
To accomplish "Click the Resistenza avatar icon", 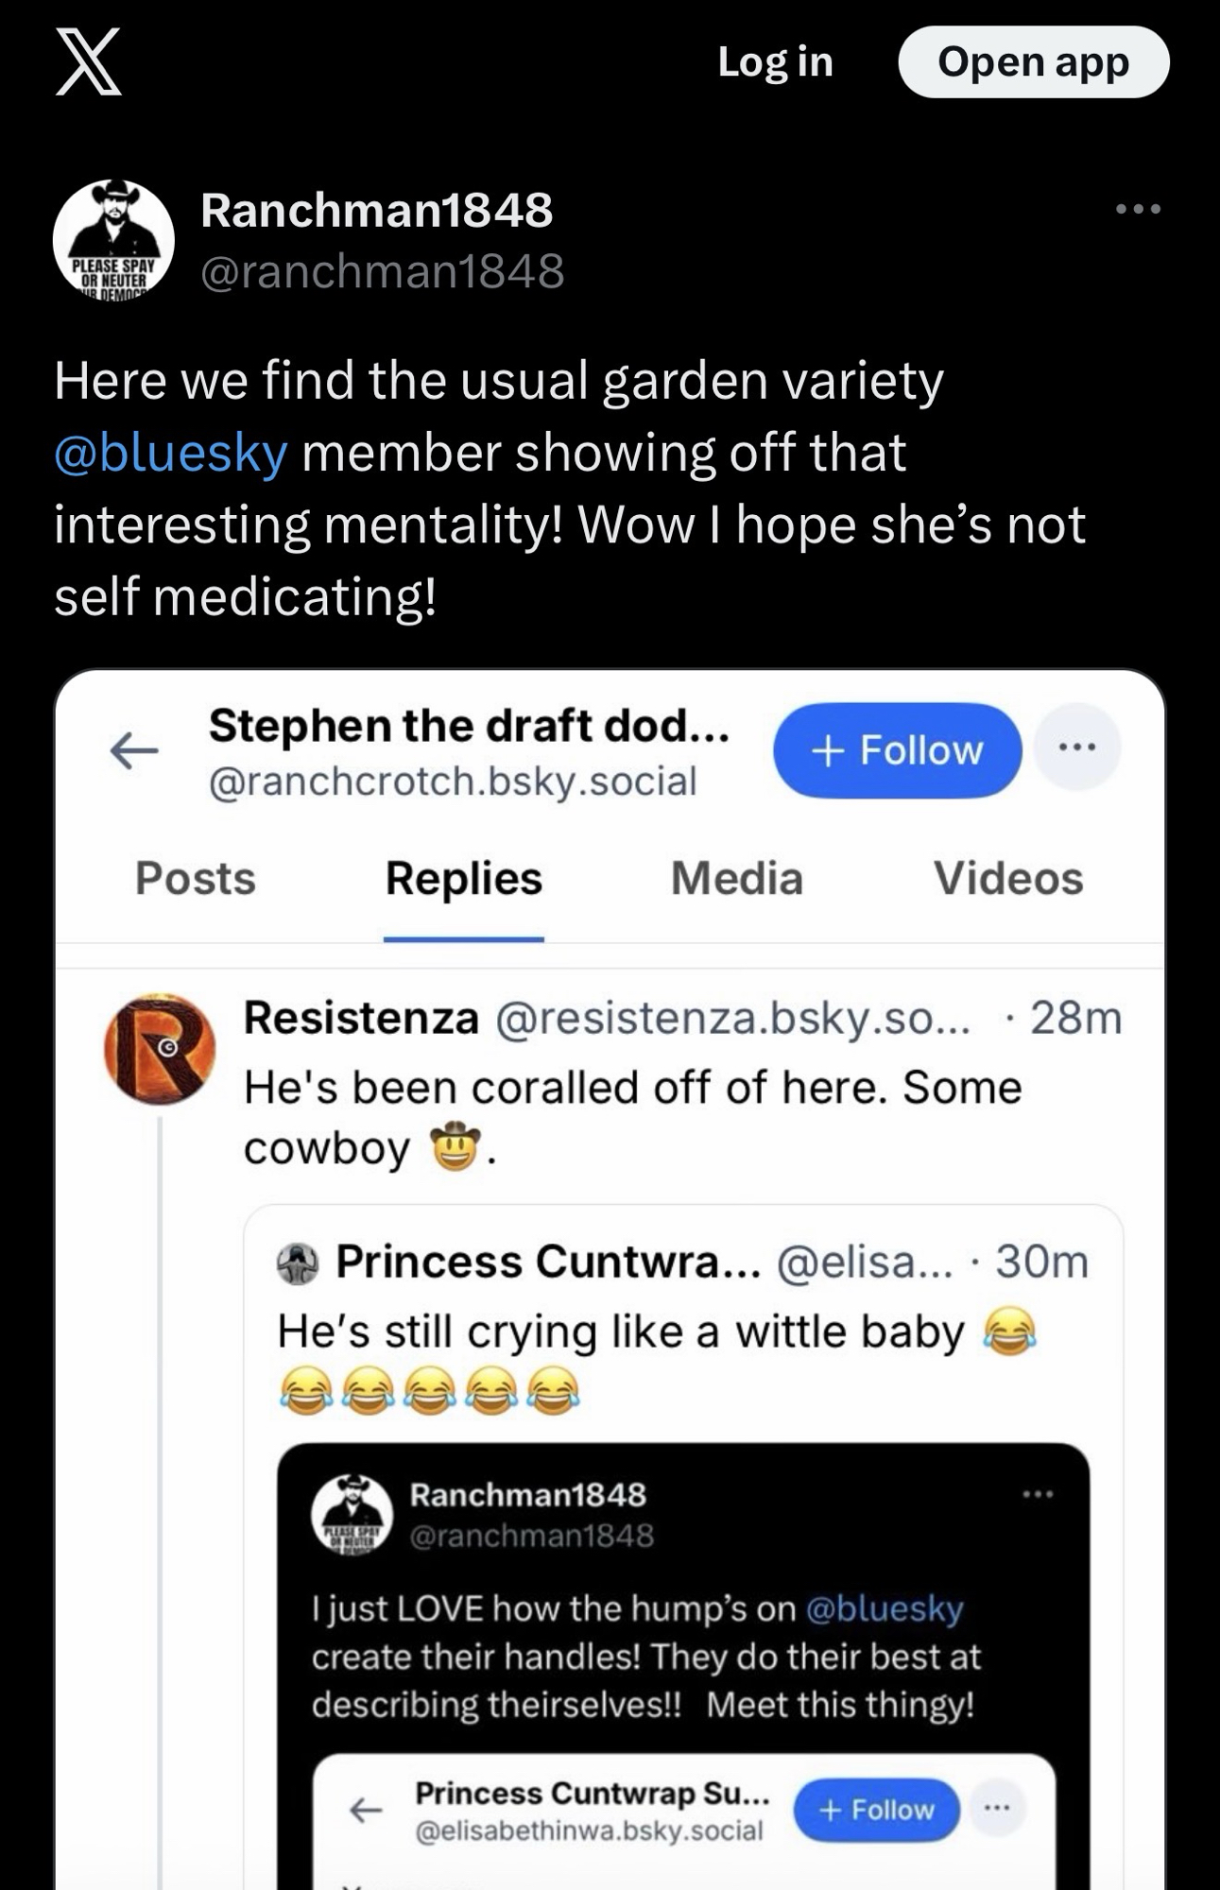I will [160, 1049].
